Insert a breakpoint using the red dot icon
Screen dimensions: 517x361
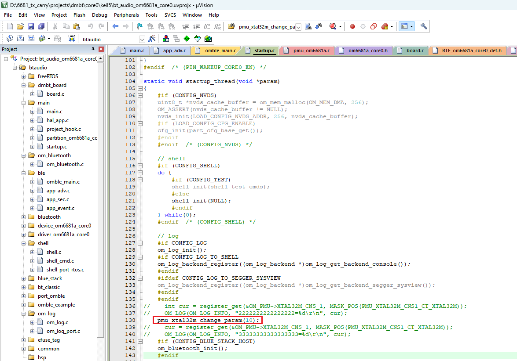coord(352,26)
